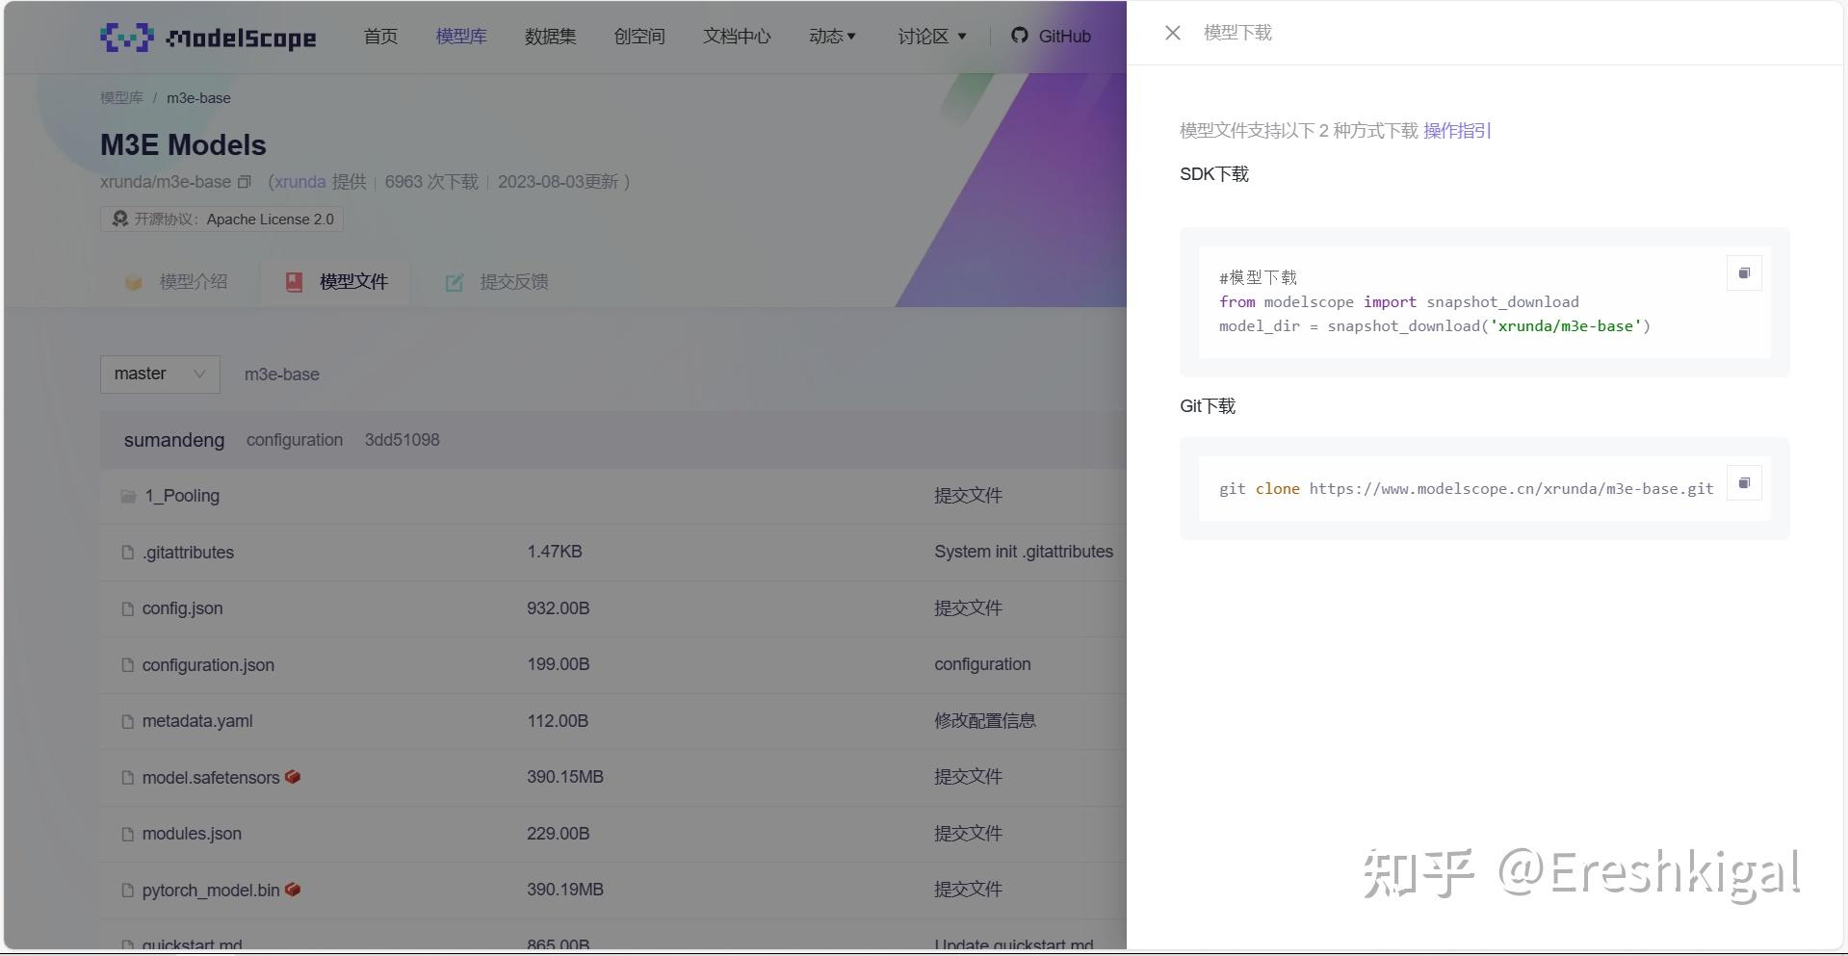1848x956 pixels.
Task: Open the 操作指引 link
Action: [x=1456, y=130]
